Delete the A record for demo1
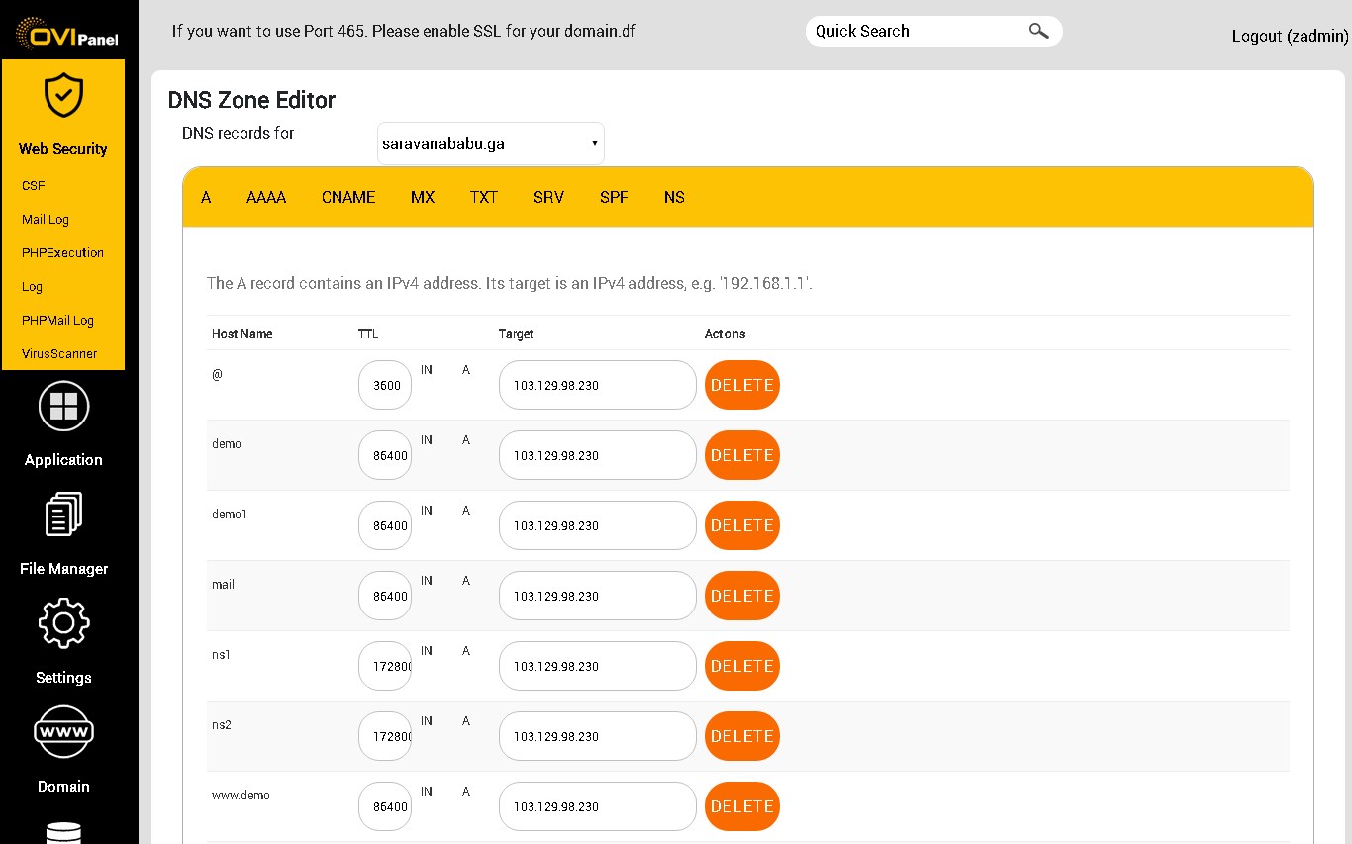 [741, 525]
